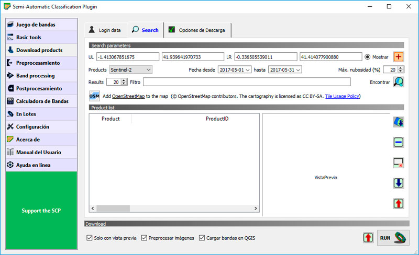The image size is (419, 255).
Task: Open Preprocesamiento section
Action: click(41, 63)
